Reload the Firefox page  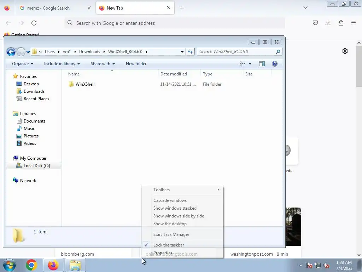tap(34, 23)
